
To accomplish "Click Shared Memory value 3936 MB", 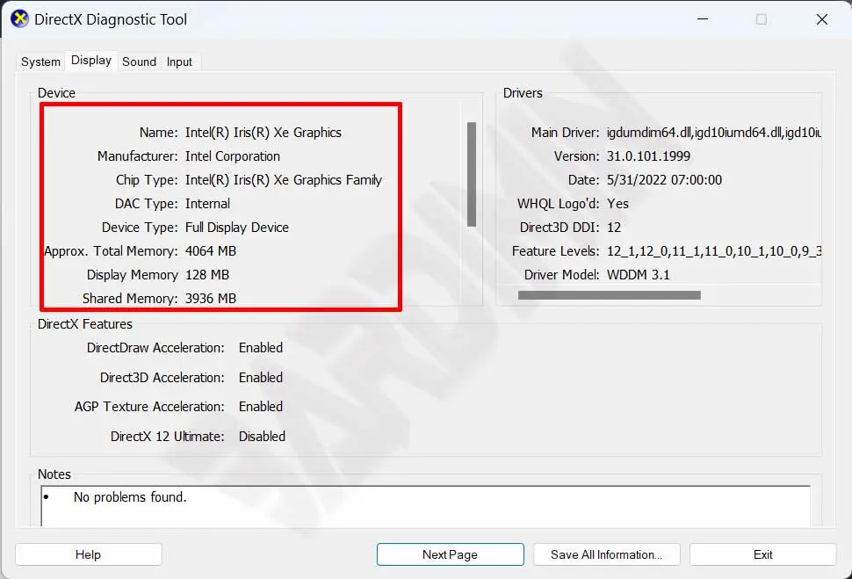I will [211, 299].
